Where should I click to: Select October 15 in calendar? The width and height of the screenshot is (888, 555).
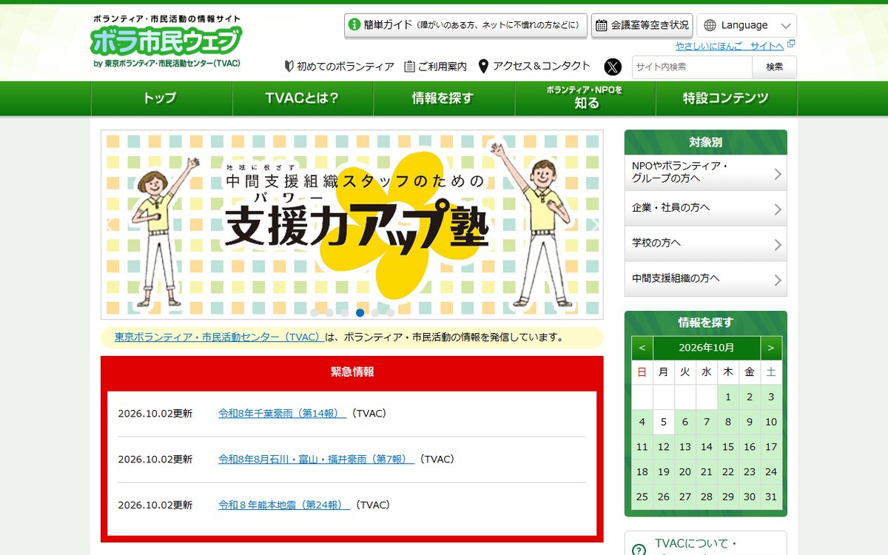click(728, 448)
